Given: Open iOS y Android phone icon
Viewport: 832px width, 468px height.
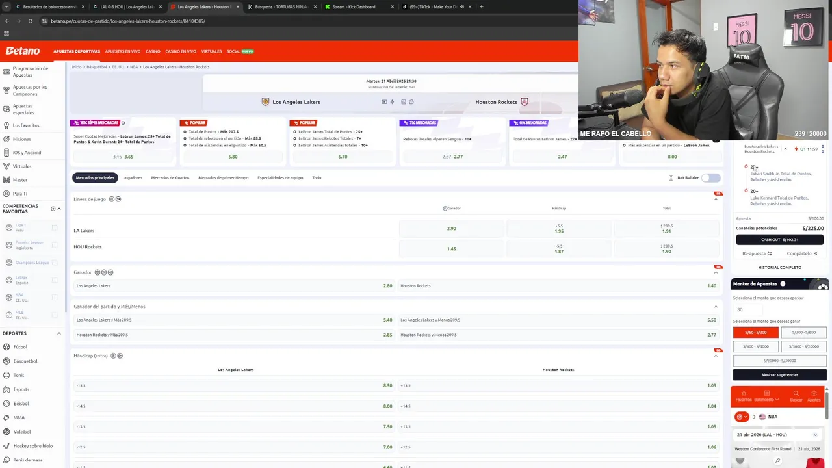Looking at the screenshot, I should 6,153.
